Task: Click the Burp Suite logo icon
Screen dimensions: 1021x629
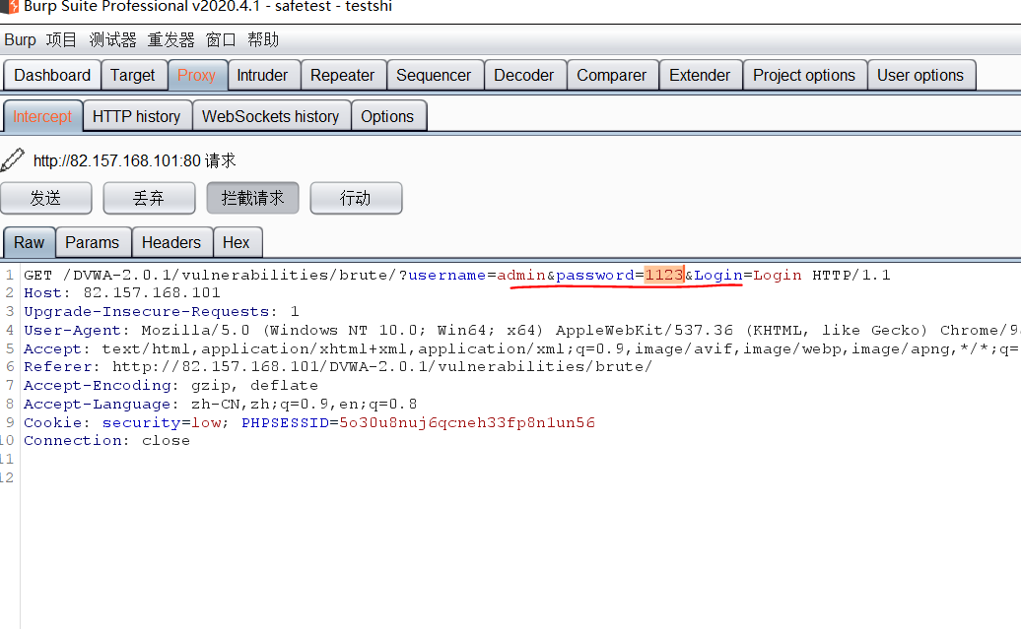Action: click(9, 7)
